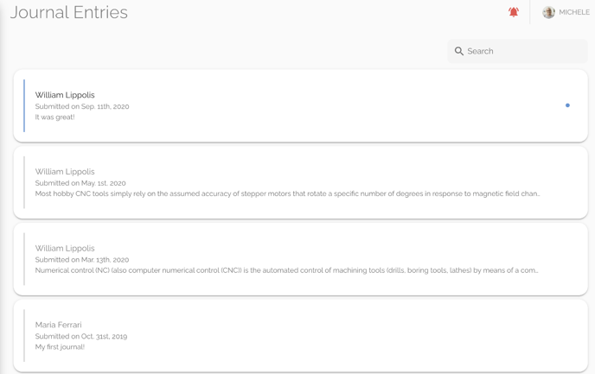Open William Lippolis Sep. 11th entry
This screenshot has width=595, height=374.
pyautogui.click(x=301, y=105)
